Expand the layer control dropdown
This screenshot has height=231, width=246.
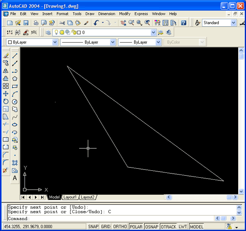[x=153, y=32]
